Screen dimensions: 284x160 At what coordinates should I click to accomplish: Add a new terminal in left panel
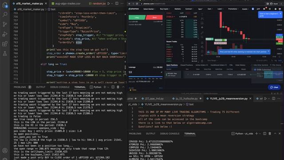click(x=105, y=87)
